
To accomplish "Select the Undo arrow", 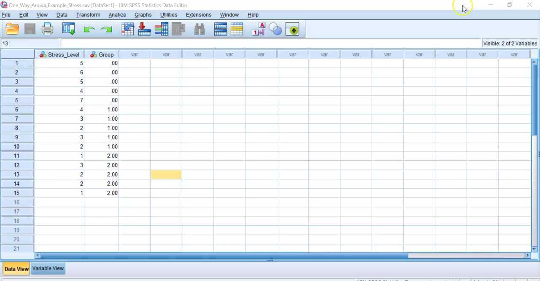I will pyautogui.click(x=89, y=29).
